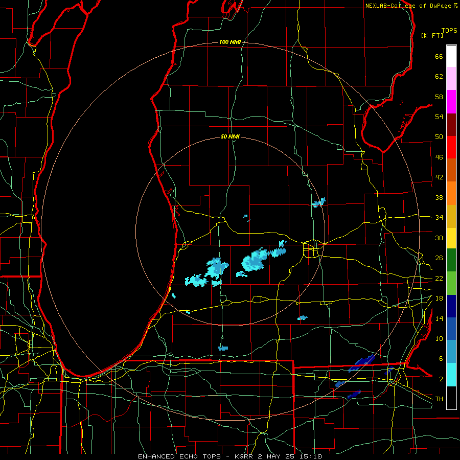Select the light blue 14 K FT swatch
This screenshot has width=460, height=460.
451,352
